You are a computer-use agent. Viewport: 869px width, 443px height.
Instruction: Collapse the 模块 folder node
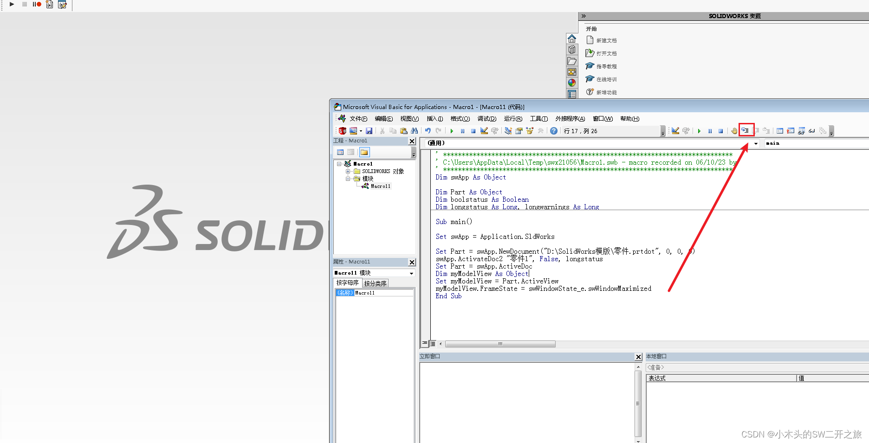(x=348, y=179)
